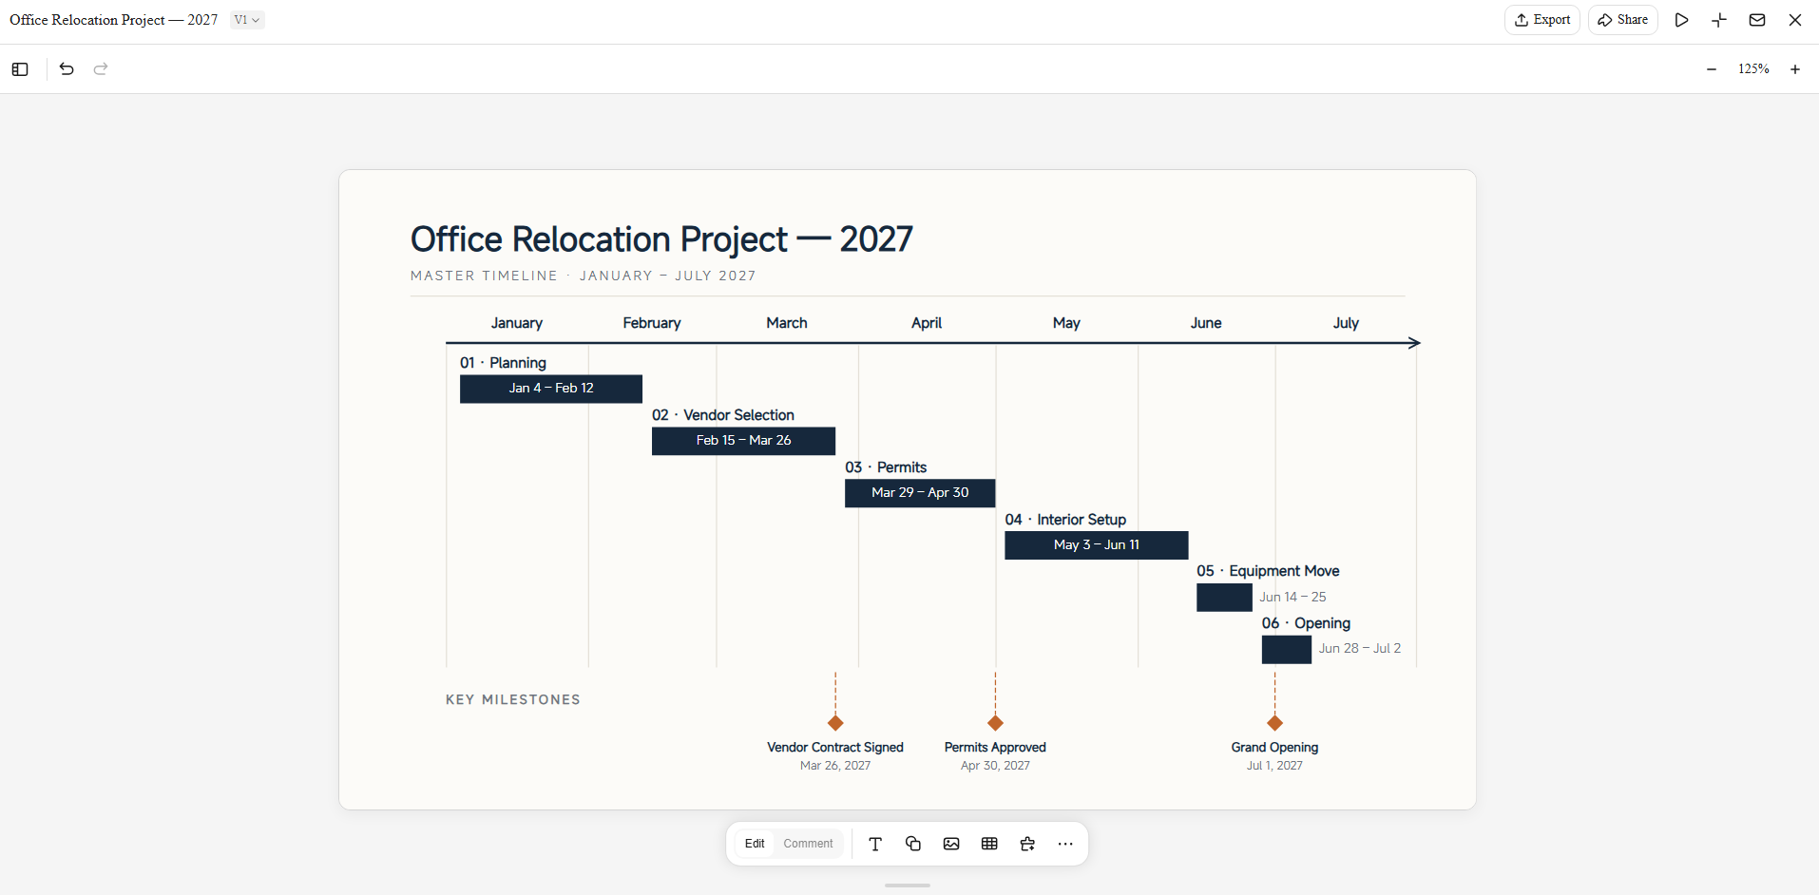Select the Shapes tool icon
Screen dimensions: 1819x895
[913, 844]
